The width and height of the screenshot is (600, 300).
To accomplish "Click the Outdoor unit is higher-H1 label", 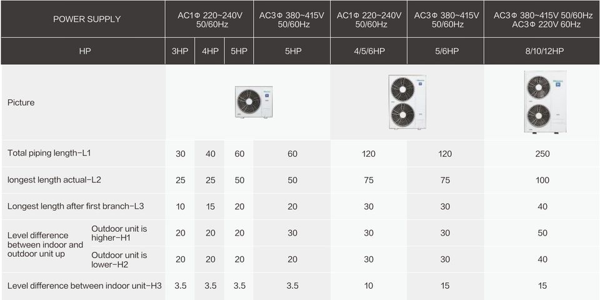I will 119,233.
